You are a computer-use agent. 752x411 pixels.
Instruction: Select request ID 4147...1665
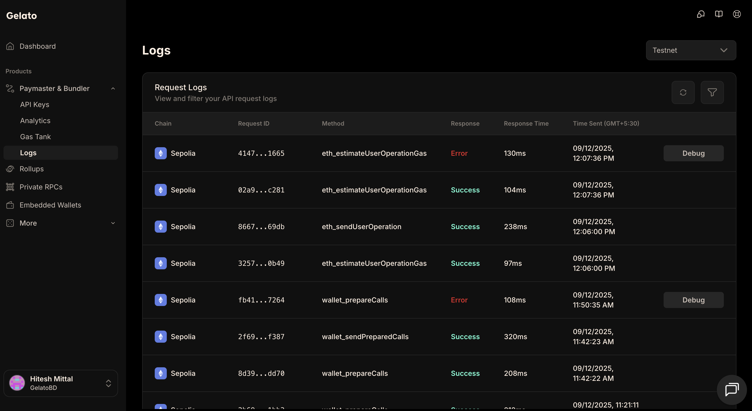tap(261, 153)
